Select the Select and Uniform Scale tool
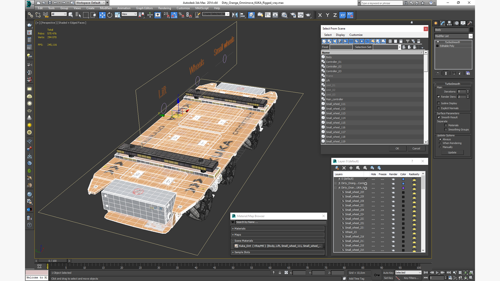This screenshot has width=500, height=281. (117, 15)
